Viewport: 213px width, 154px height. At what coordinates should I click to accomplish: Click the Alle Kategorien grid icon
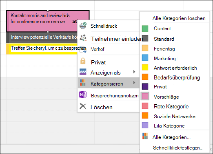click(x=145, y=136)
